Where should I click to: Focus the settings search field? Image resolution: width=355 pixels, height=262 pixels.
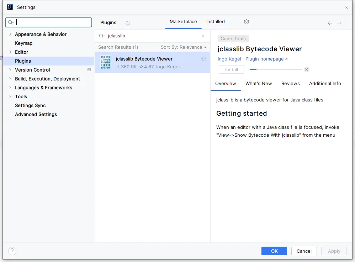(48, 22)
